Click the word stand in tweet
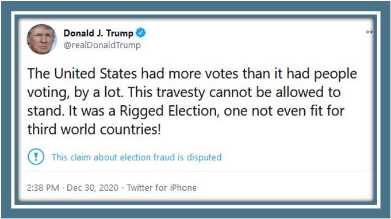Image resolution: width=391 pixels, height=219 pixels. tap(45, 111)
